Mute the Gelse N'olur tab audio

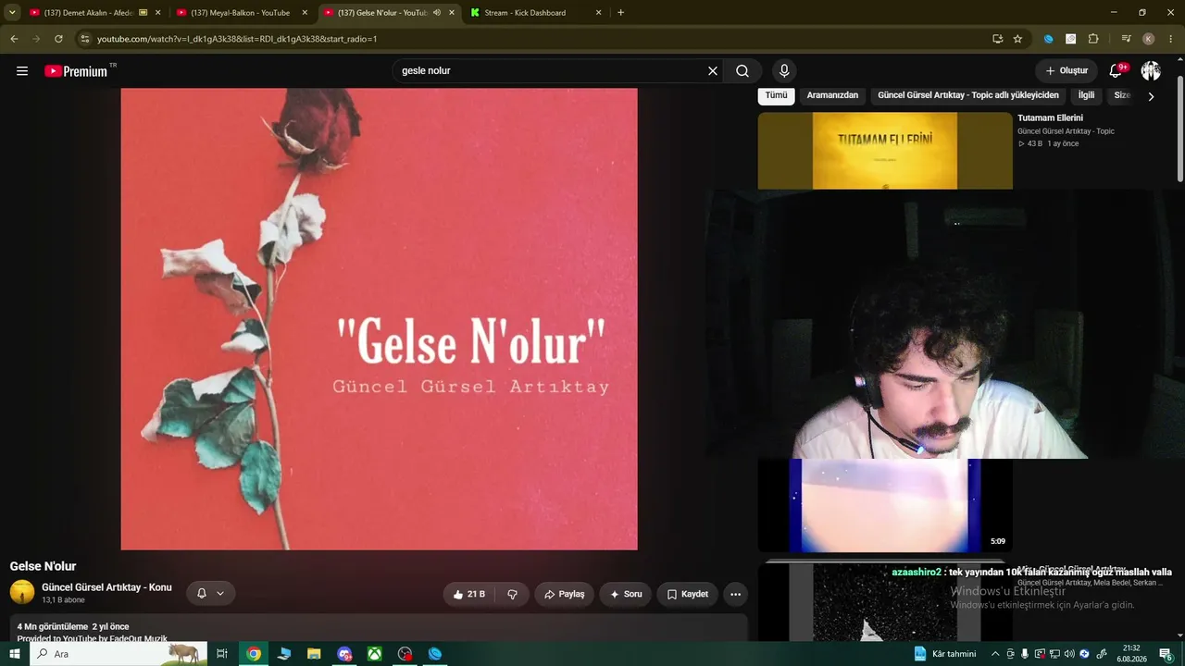tap(437, 13)
